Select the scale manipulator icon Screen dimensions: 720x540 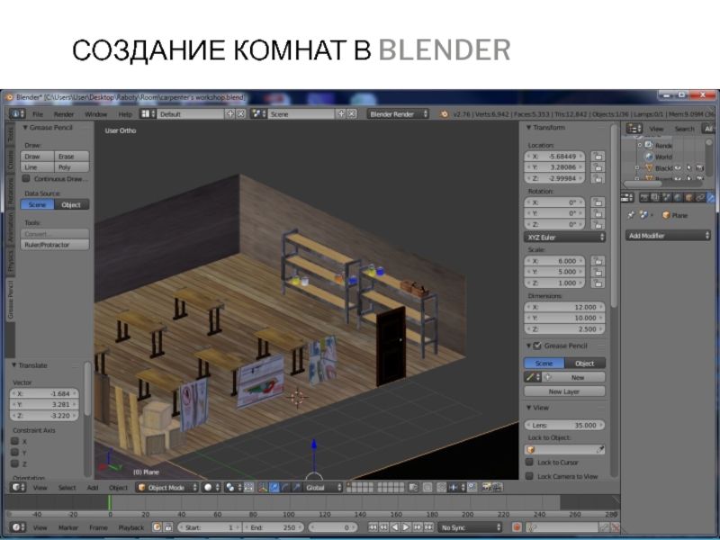pos(297,487)
